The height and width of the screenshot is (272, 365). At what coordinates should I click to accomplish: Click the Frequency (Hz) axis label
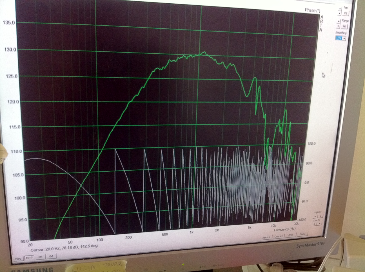[x=285, y=230]
